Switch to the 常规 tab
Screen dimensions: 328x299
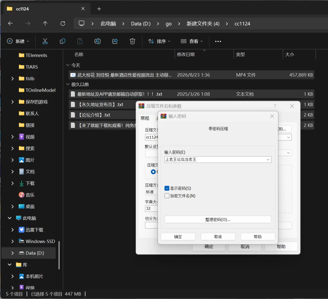[145, 119]
